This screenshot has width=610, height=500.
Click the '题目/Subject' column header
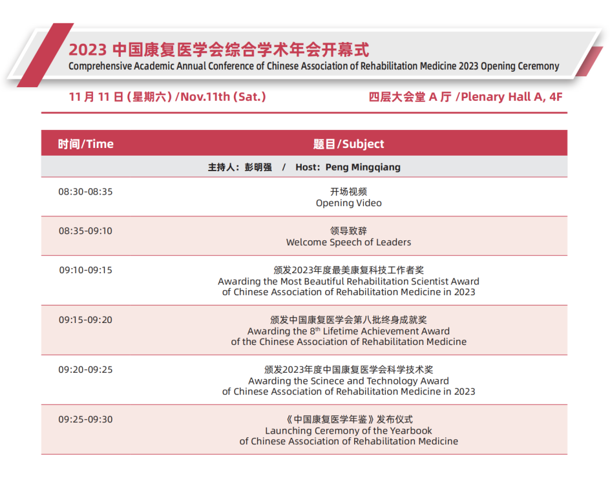tap(348, 144)
